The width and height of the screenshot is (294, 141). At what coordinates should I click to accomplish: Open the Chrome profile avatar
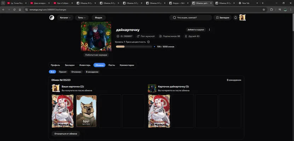click(285, 10)
